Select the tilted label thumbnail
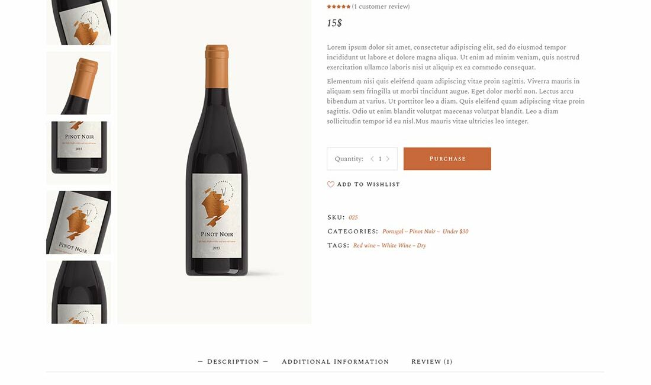This screenshot has width=651, height=385. (79, 223)
